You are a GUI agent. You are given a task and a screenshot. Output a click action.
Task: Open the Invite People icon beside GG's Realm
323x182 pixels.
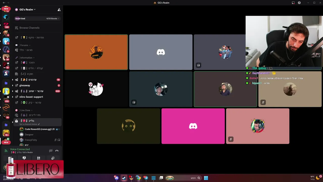point(59,10)
